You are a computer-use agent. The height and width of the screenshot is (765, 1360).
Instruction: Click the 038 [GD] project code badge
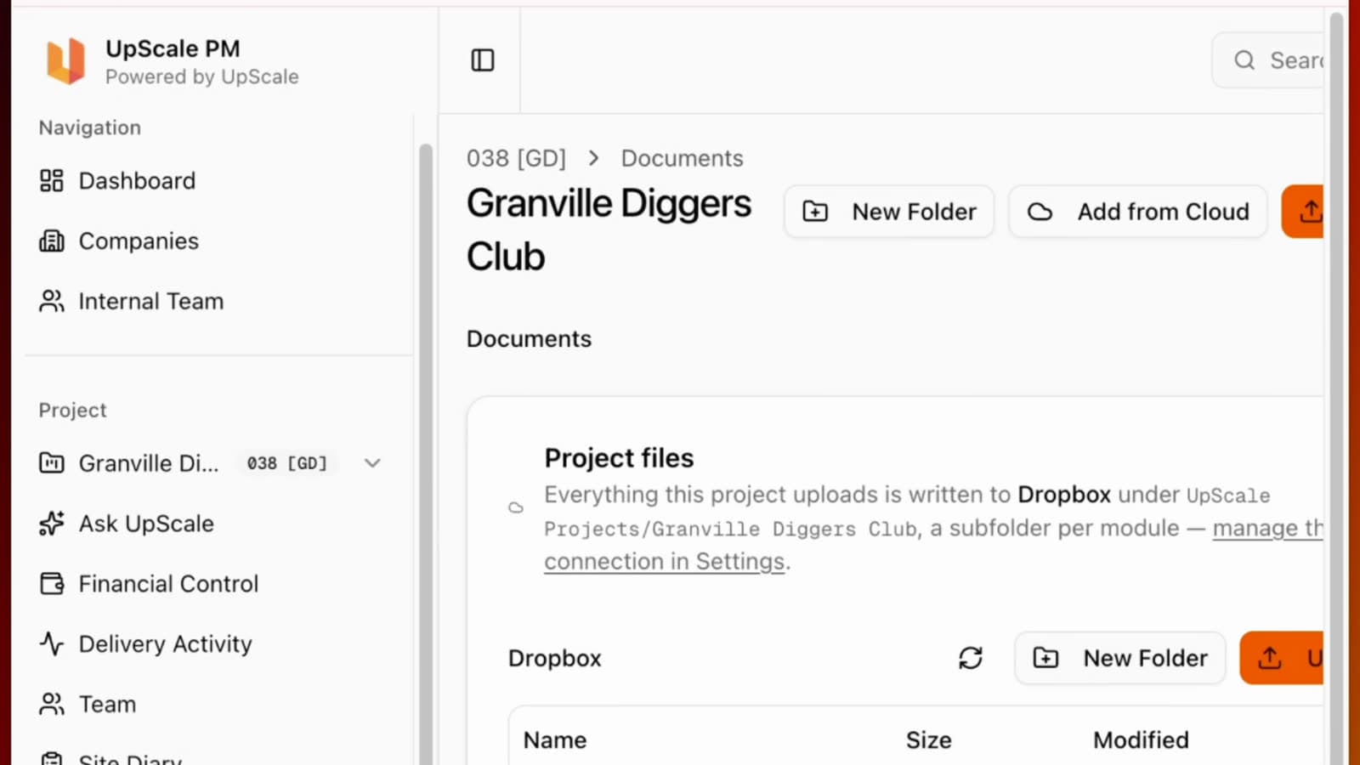pyautogui.click(x=287, y=463)
